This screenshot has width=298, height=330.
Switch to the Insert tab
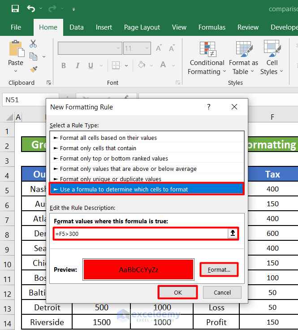click(x=104, y=27)
